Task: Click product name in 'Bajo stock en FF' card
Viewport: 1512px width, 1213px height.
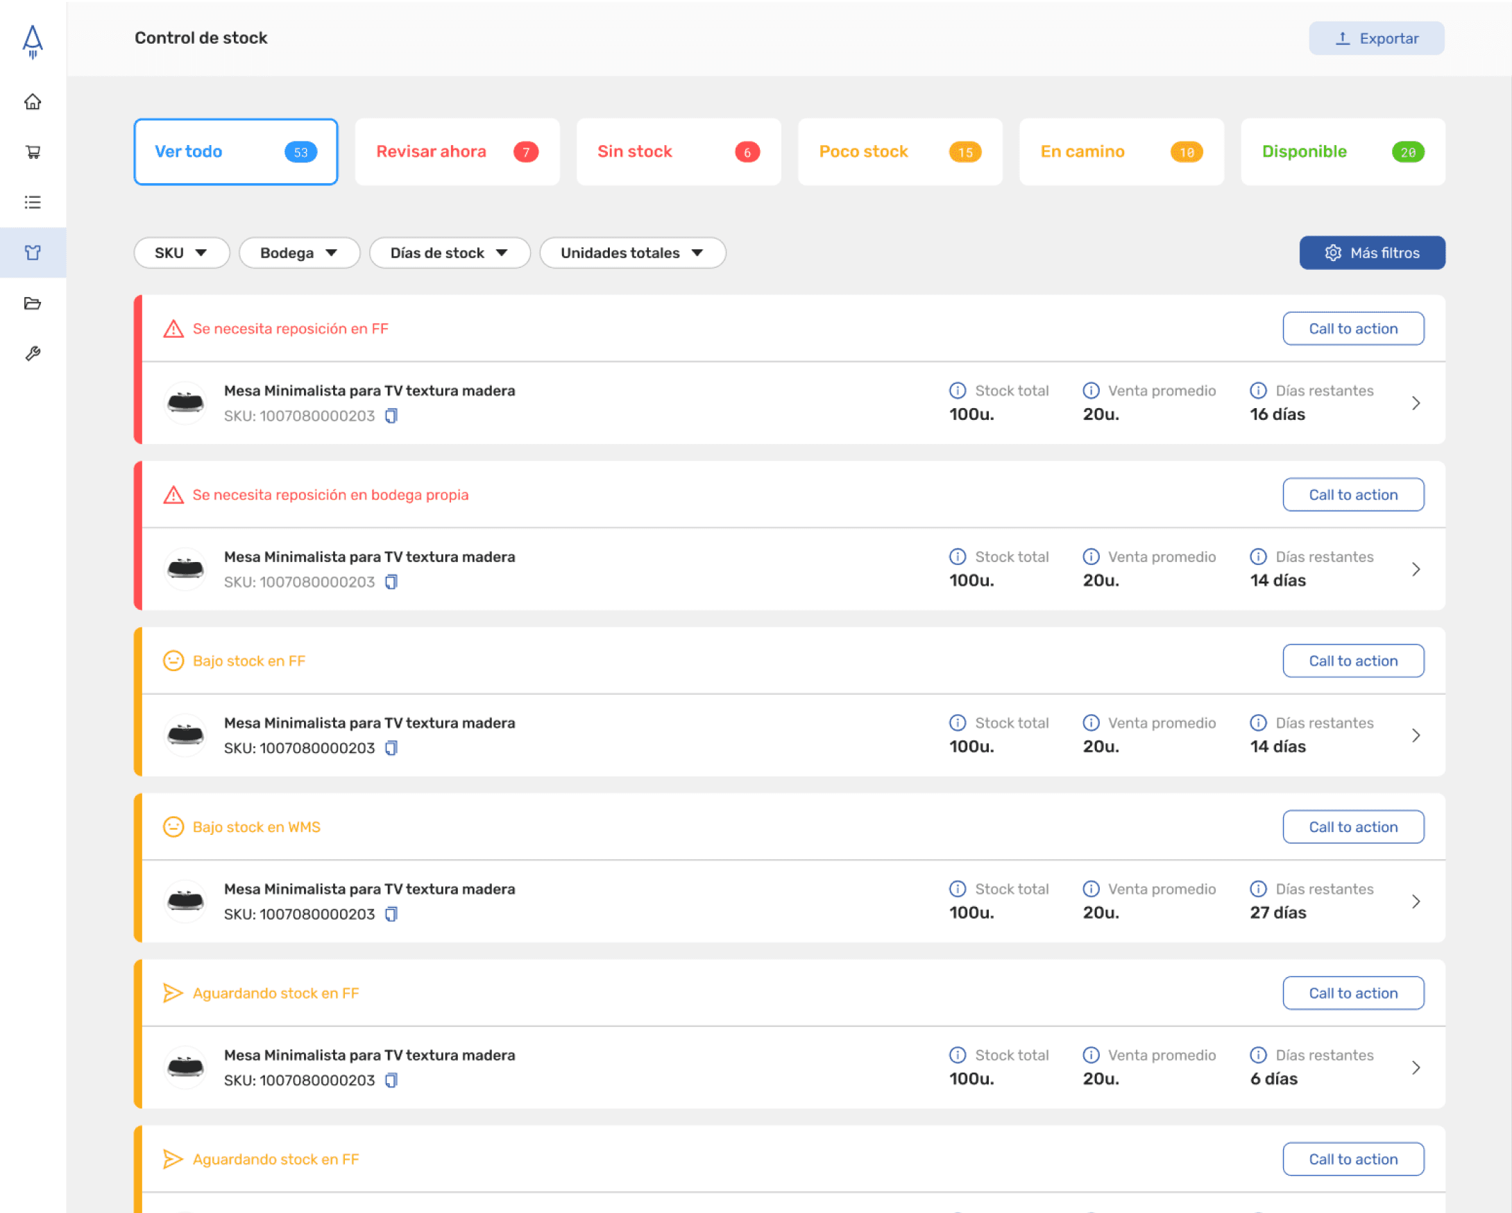Action: tap(370, 723)
